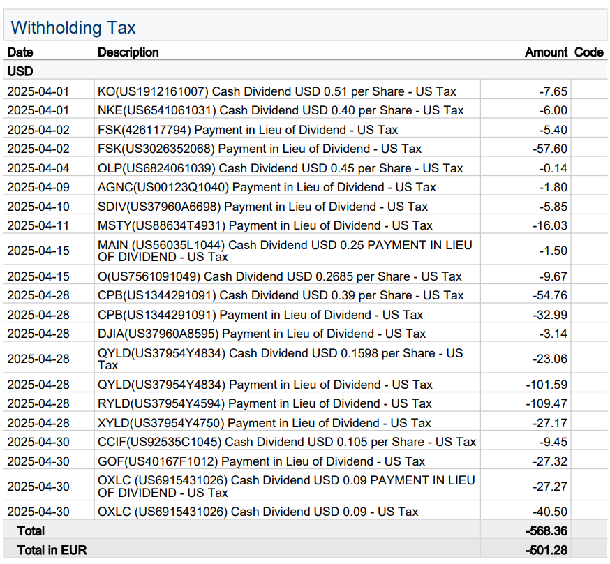Click the Date column header
610x564 pixels.
click(x=20, y=52)
